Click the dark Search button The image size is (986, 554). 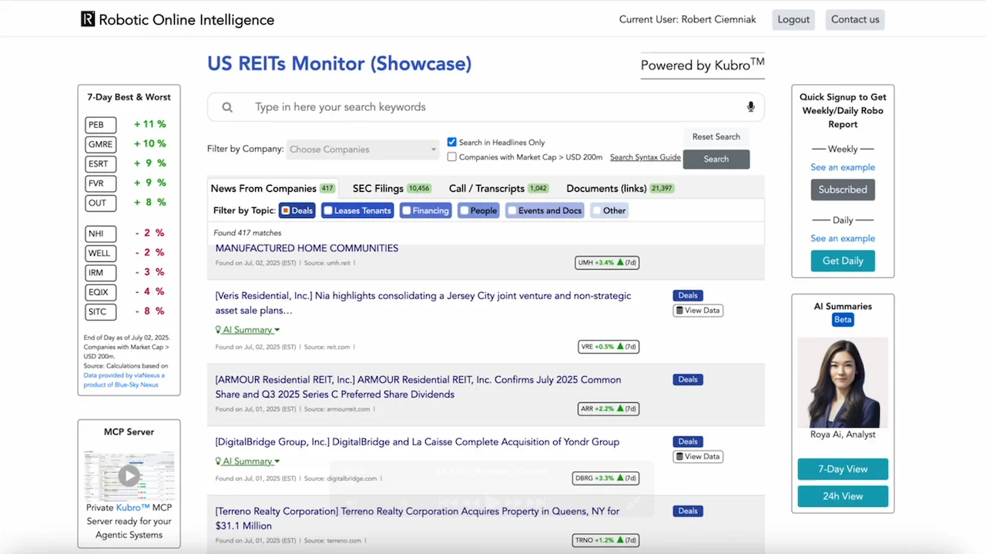tap(716, 159)
